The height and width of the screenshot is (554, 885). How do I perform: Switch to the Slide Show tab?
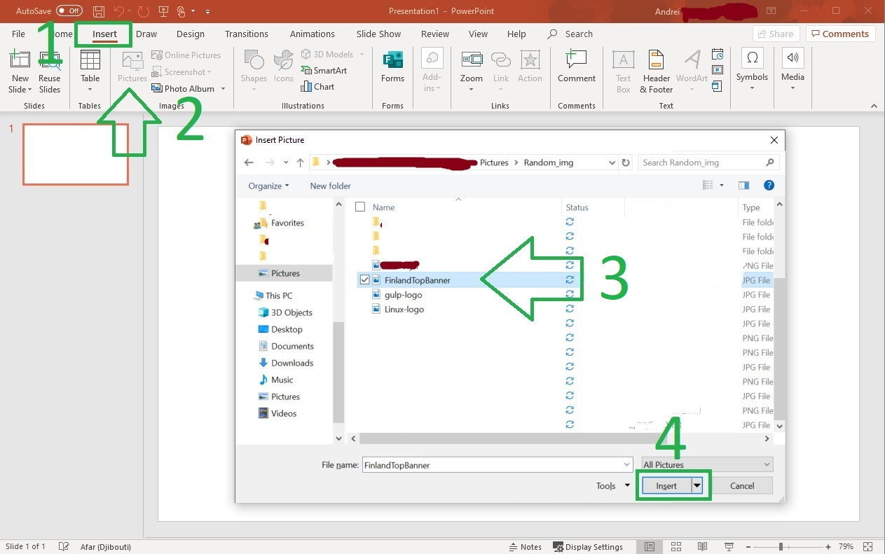point(378,34)
